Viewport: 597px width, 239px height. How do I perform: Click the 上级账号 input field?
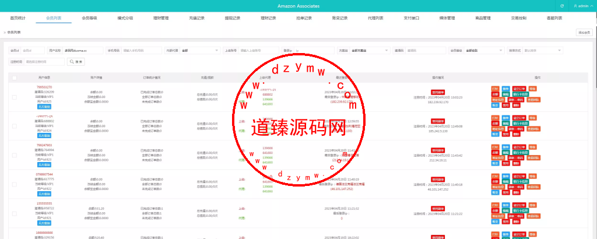259,50
